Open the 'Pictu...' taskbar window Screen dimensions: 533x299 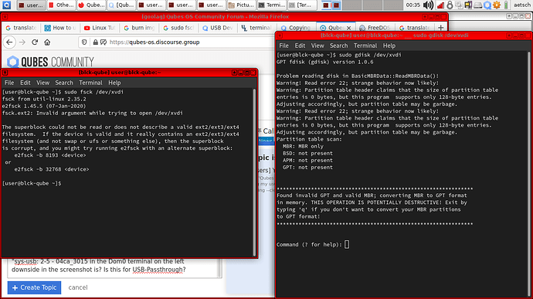pyautogui.click(x=241, y=5)
